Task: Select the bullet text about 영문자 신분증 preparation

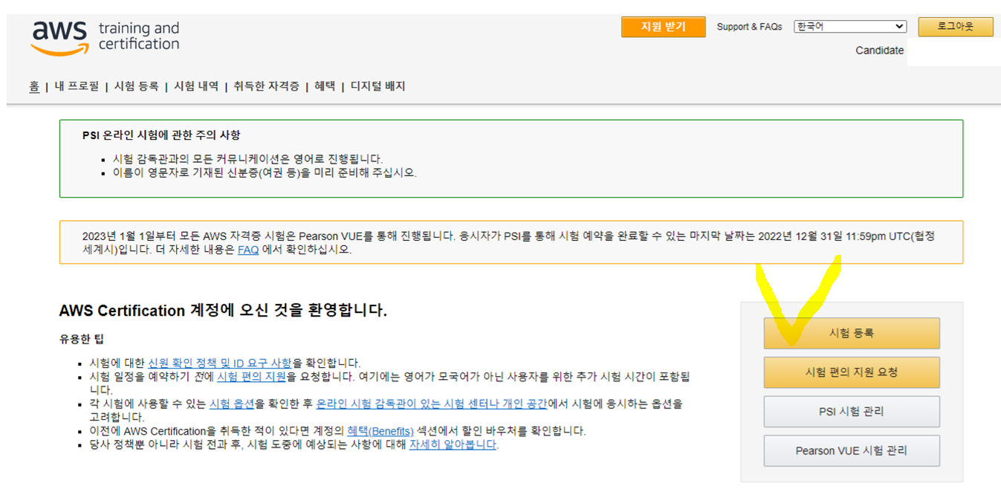Action: [265, 172]
